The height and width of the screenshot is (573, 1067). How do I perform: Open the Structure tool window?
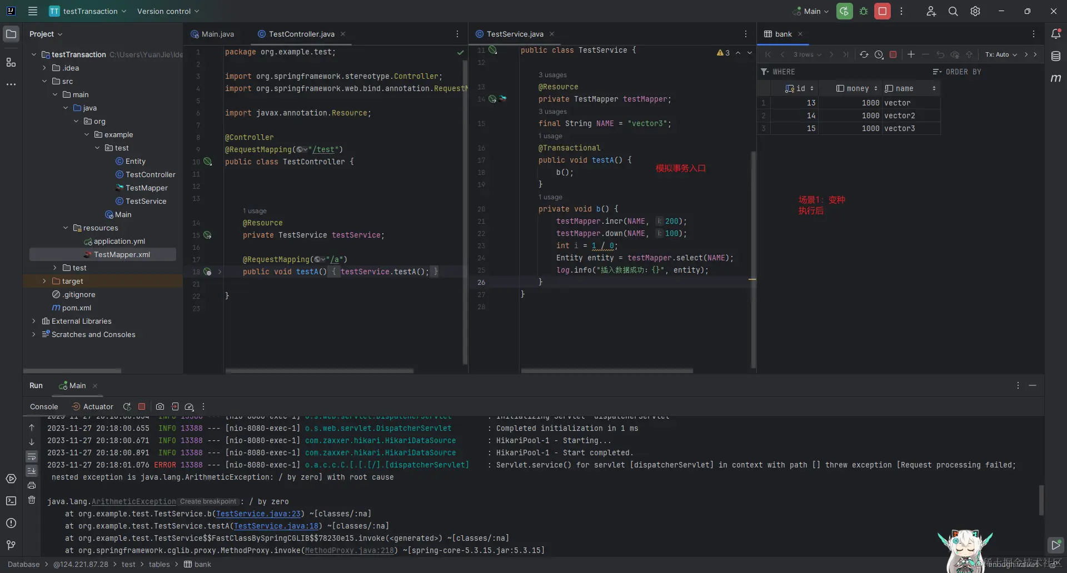11,62
